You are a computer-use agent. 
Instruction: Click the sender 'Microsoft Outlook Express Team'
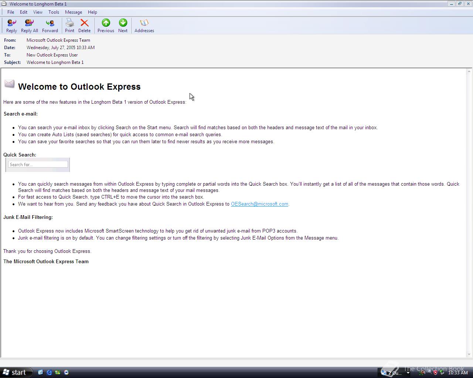[58, 40]
